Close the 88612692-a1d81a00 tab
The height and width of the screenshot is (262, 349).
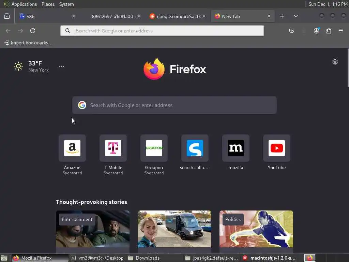139,16
